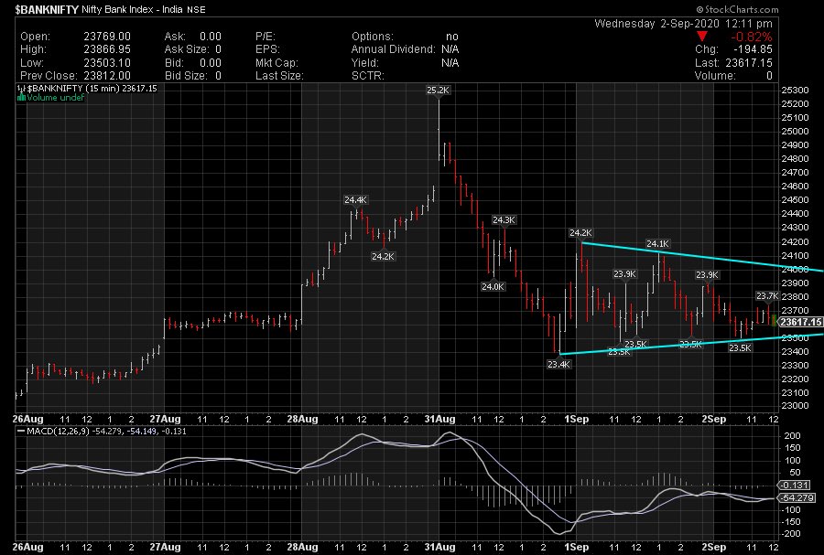
Task: Click the 'Wednesday 2-Sep-2020 12:11 pm' timestamp
Action: [683, 24]
